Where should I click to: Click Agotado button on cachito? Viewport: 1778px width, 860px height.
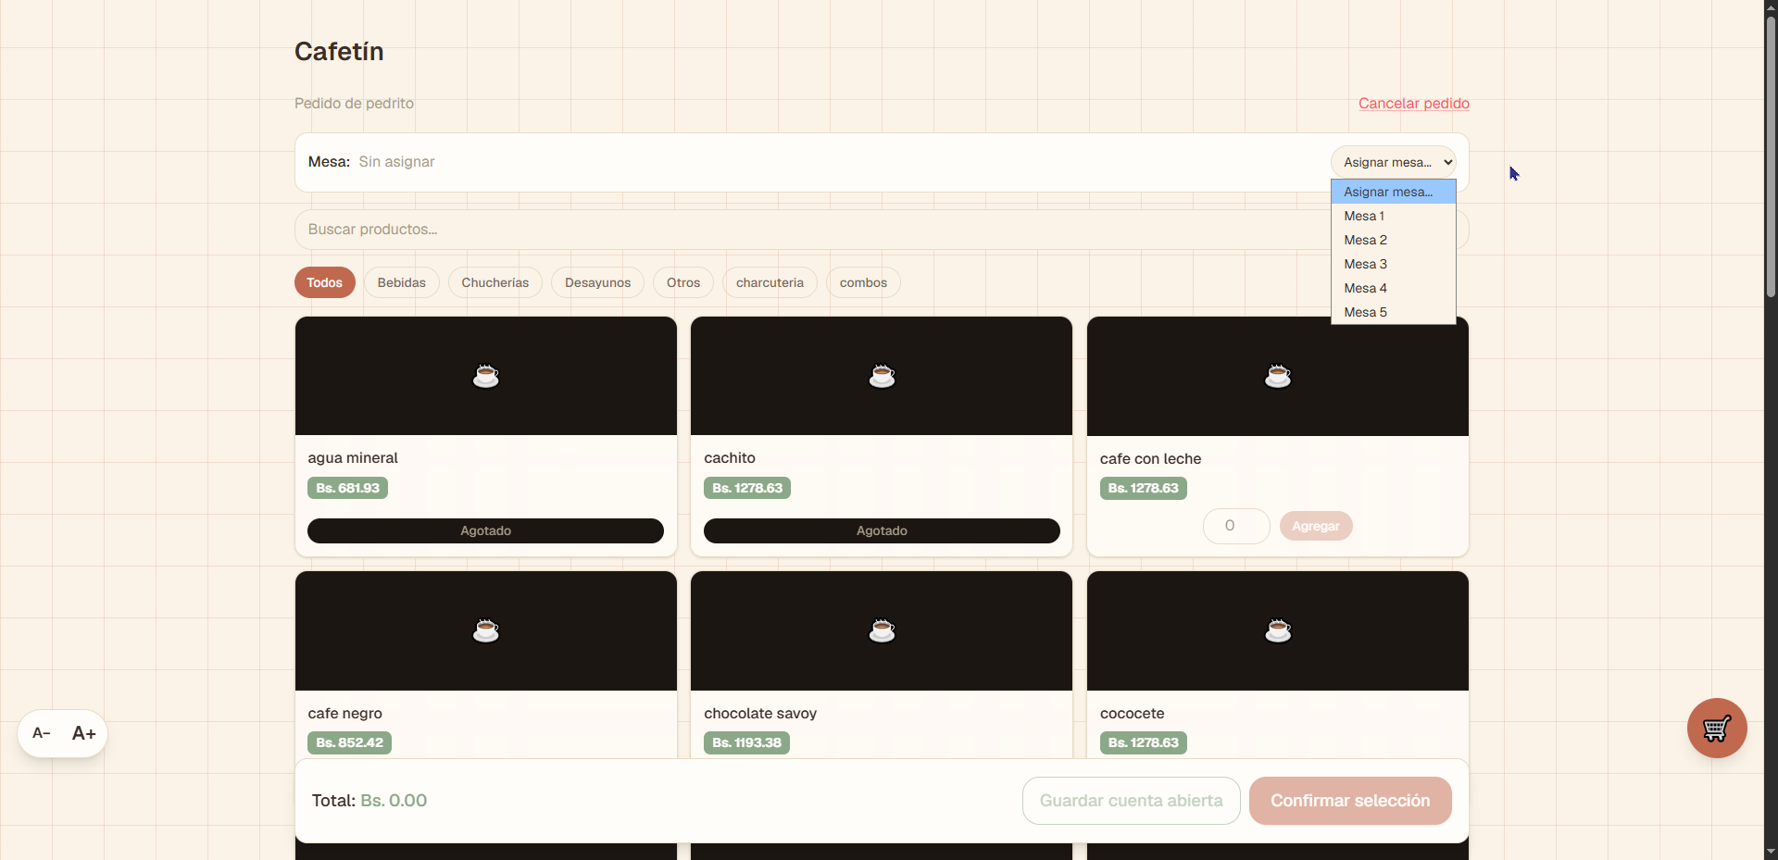[882, 530]
